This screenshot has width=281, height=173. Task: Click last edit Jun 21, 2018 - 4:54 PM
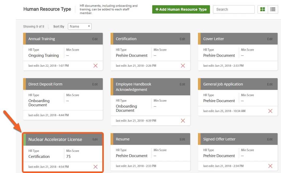49,167
